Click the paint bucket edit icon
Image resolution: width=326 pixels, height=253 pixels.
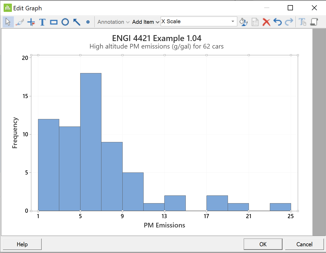pyautogui.click(x=243, y=22)
